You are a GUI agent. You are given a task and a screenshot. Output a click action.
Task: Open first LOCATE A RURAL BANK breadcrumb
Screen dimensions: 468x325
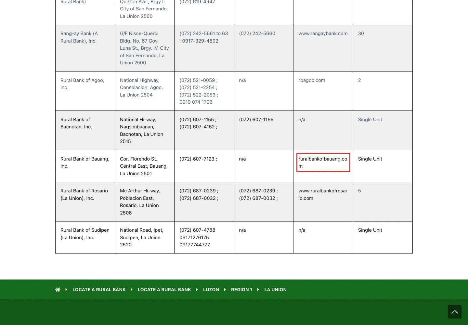click(x=99, y=290)
